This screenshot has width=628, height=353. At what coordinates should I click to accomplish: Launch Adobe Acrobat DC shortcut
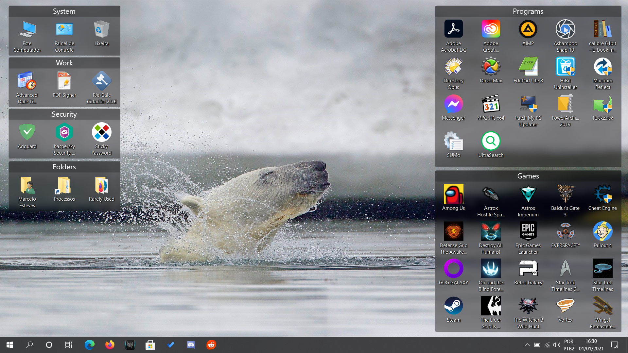tap(453, 29)
